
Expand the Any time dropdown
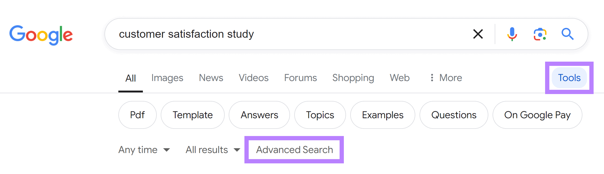(144, 150)
